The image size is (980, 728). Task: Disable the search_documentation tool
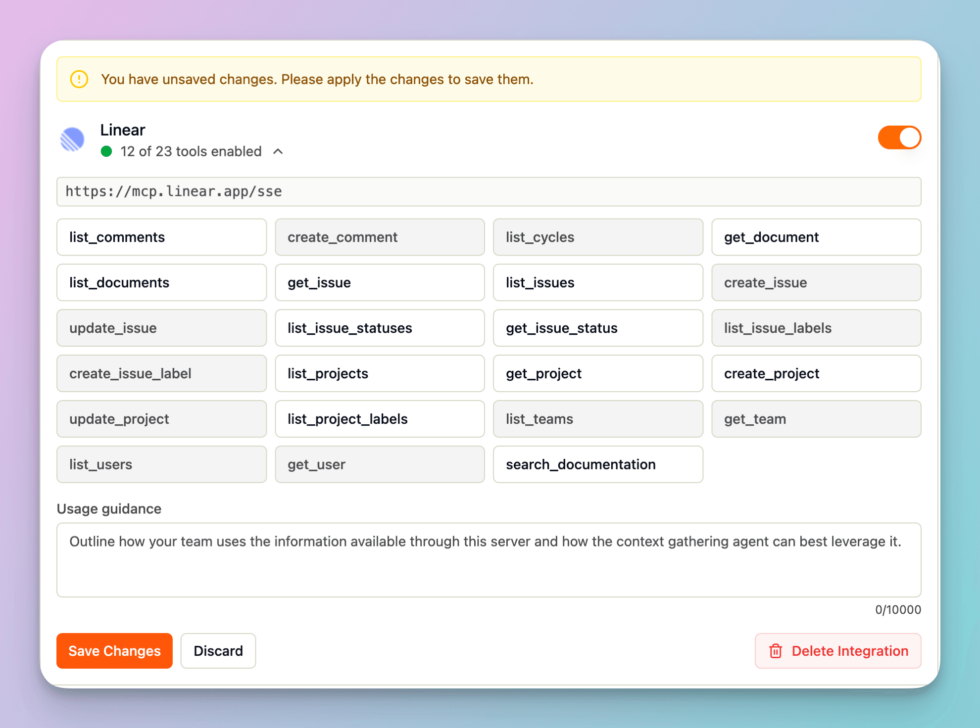[598, 465]
